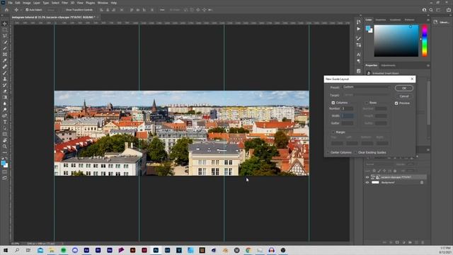Open the search icon at top right
The width and height of the screenshot is (453, 255).
[431, 10]
